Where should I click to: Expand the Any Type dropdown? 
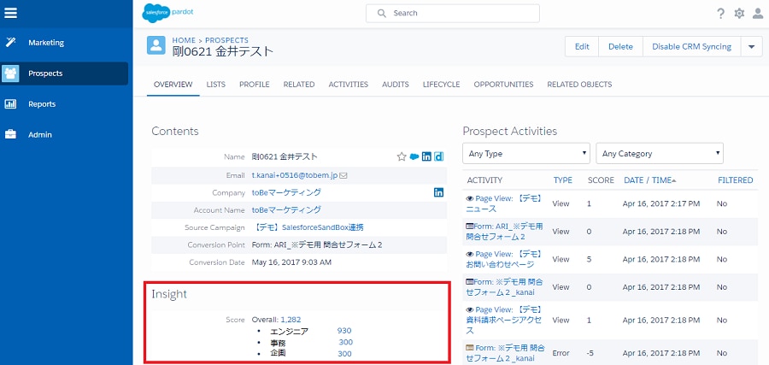[x=525, y=154]
